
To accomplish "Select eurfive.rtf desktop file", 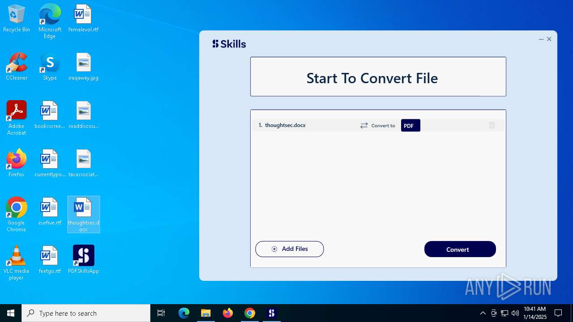I will [x=50, y=212].
